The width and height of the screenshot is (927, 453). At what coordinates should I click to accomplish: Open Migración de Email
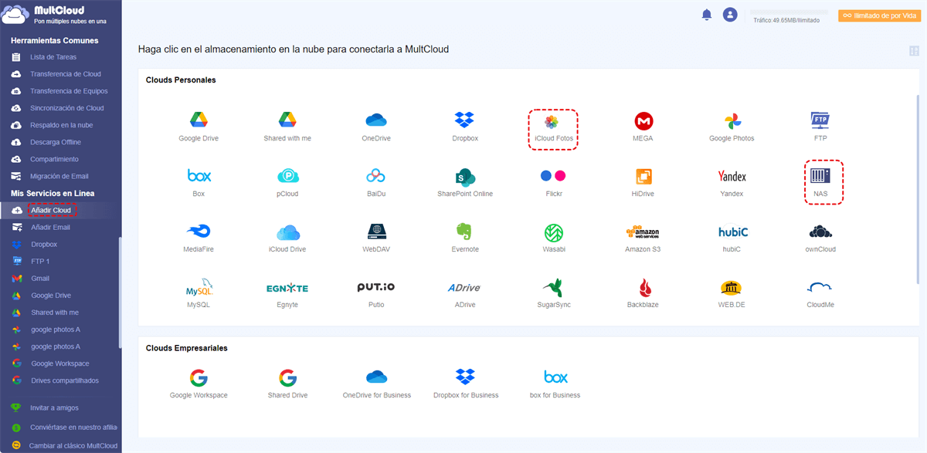point(60,176)
